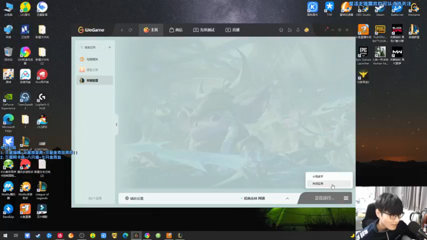Click the search apps field in sidebar
Image resolution: width=427 pixels, height=240 pixels.
[92, 47]
